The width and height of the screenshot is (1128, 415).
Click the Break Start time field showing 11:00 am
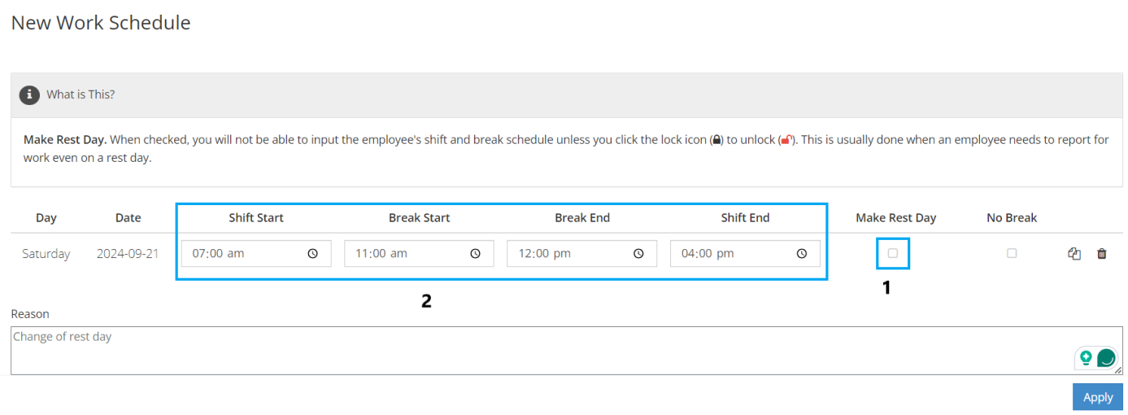click(419, 254)
